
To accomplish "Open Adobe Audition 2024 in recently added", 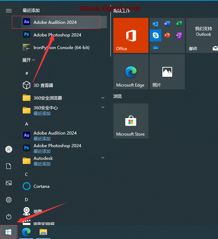I will [x=55, y=22].
